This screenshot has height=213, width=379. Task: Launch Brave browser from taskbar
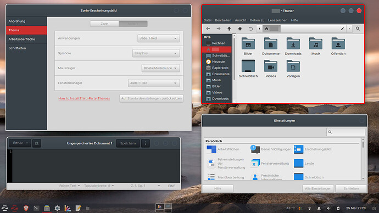26,208
